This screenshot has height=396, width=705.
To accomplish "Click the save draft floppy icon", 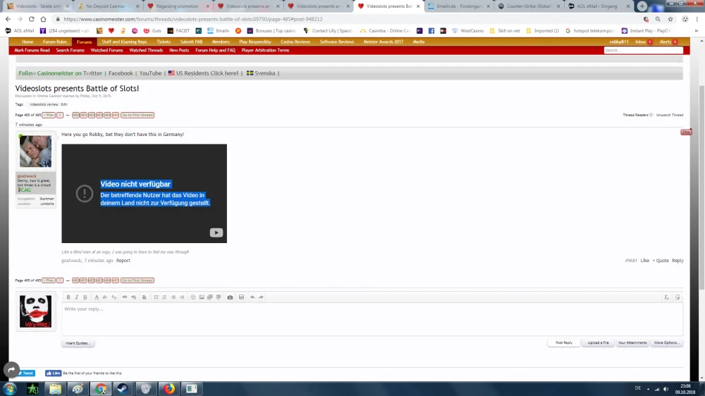I will (241, 297).
